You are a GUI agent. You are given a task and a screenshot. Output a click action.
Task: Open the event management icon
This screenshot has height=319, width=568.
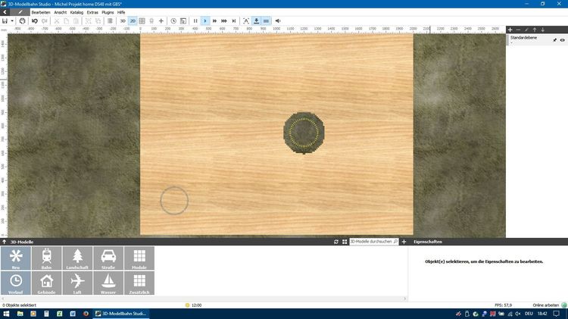click(183, 21)
